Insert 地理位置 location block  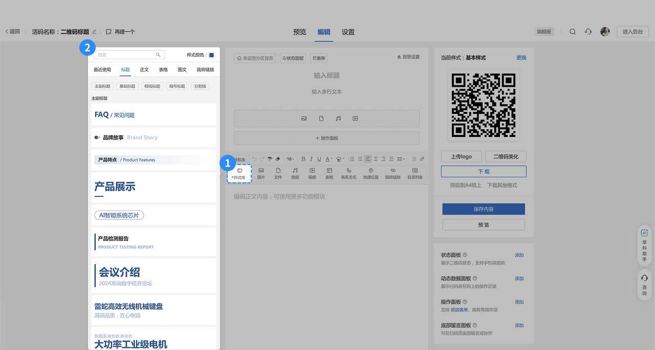pos(370,173)
